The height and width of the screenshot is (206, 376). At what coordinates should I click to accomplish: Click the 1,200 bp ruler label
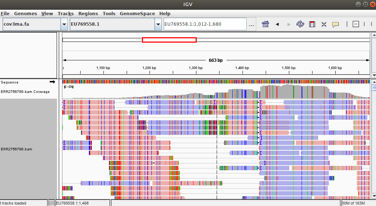pyautogui.click(x=149, y=68)
